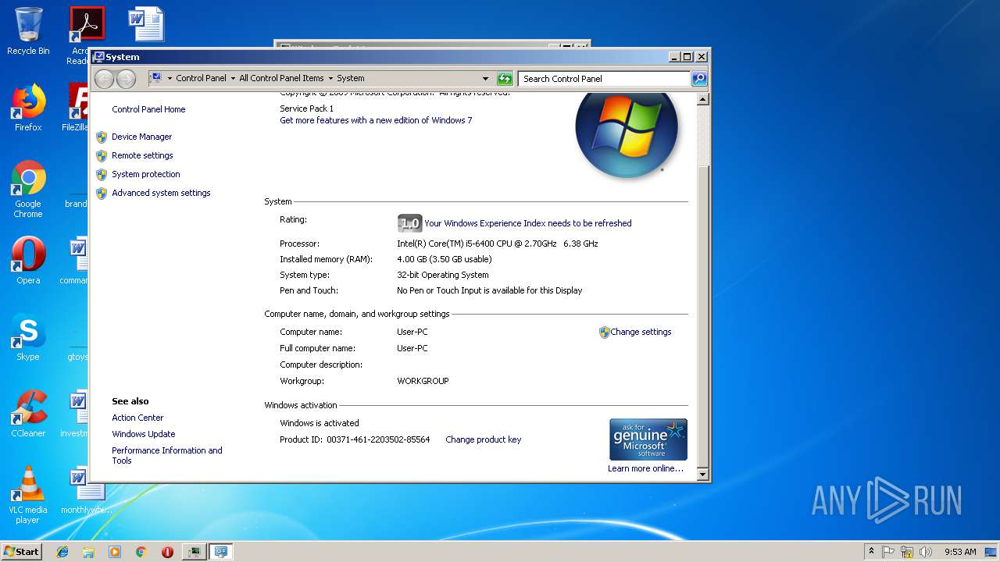The width and height of the screenshot is (1000, 562).
Task: Click Opera icon in the taskbar
Action: click(x=167, y=552)
